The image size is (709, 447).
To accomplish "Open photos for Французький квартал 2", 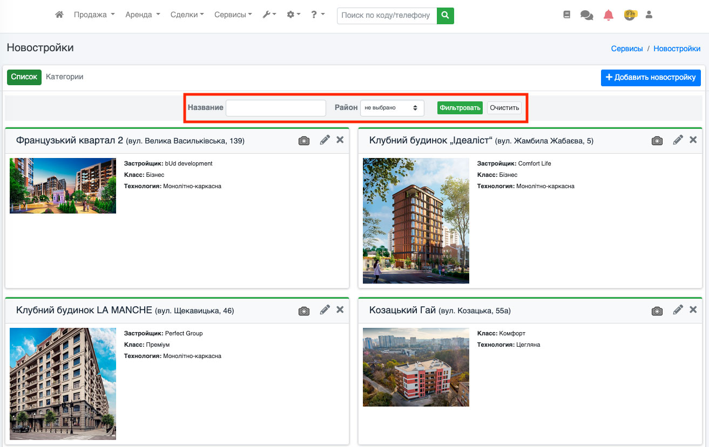I will point(304,141).
